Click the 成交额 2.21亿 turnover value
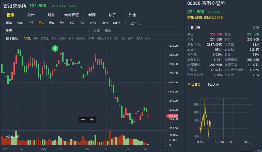 click(254, 50)
